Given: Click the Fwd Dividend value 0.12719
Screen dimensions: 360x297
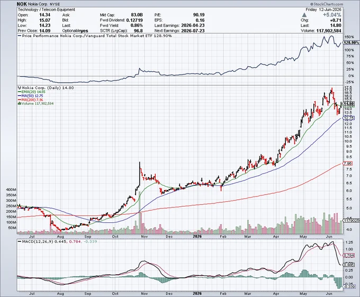Looking at the screenshot, I should coord(134,20).
